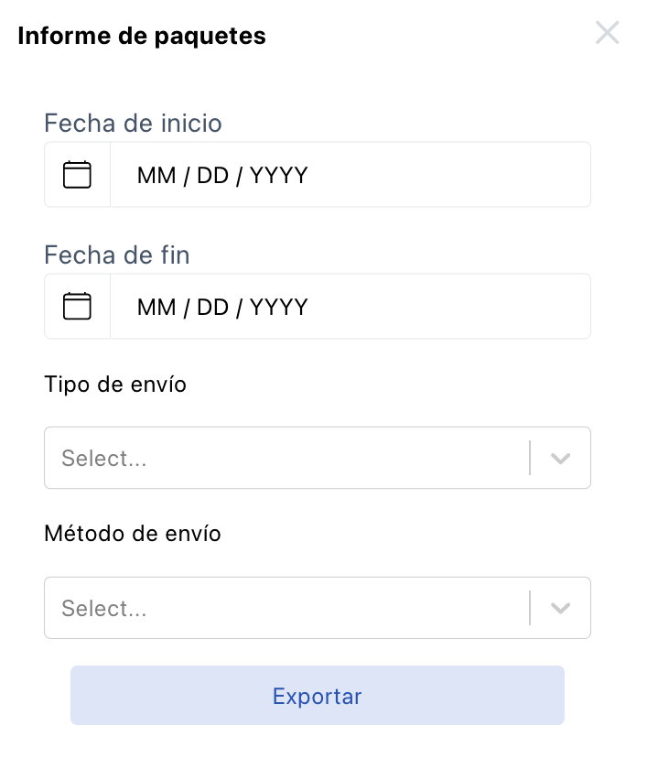
Task: Open the Método de envío dropdown
Action: pos(318,608)
